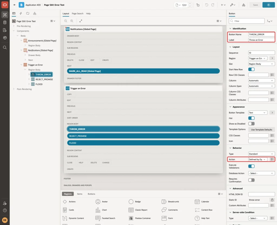This screenshot has height=225, width=277.
Task: Open Gallery cube icon in sidebar
Action: click(x=5, y=38)
